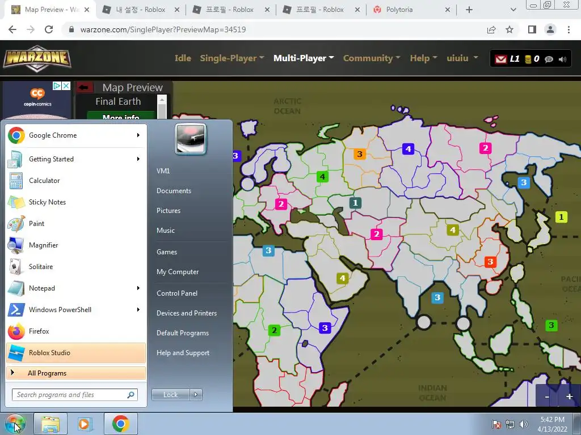
Task: Expand Windows PowerShell submenu arrow
Action: (x=138, y=310)
